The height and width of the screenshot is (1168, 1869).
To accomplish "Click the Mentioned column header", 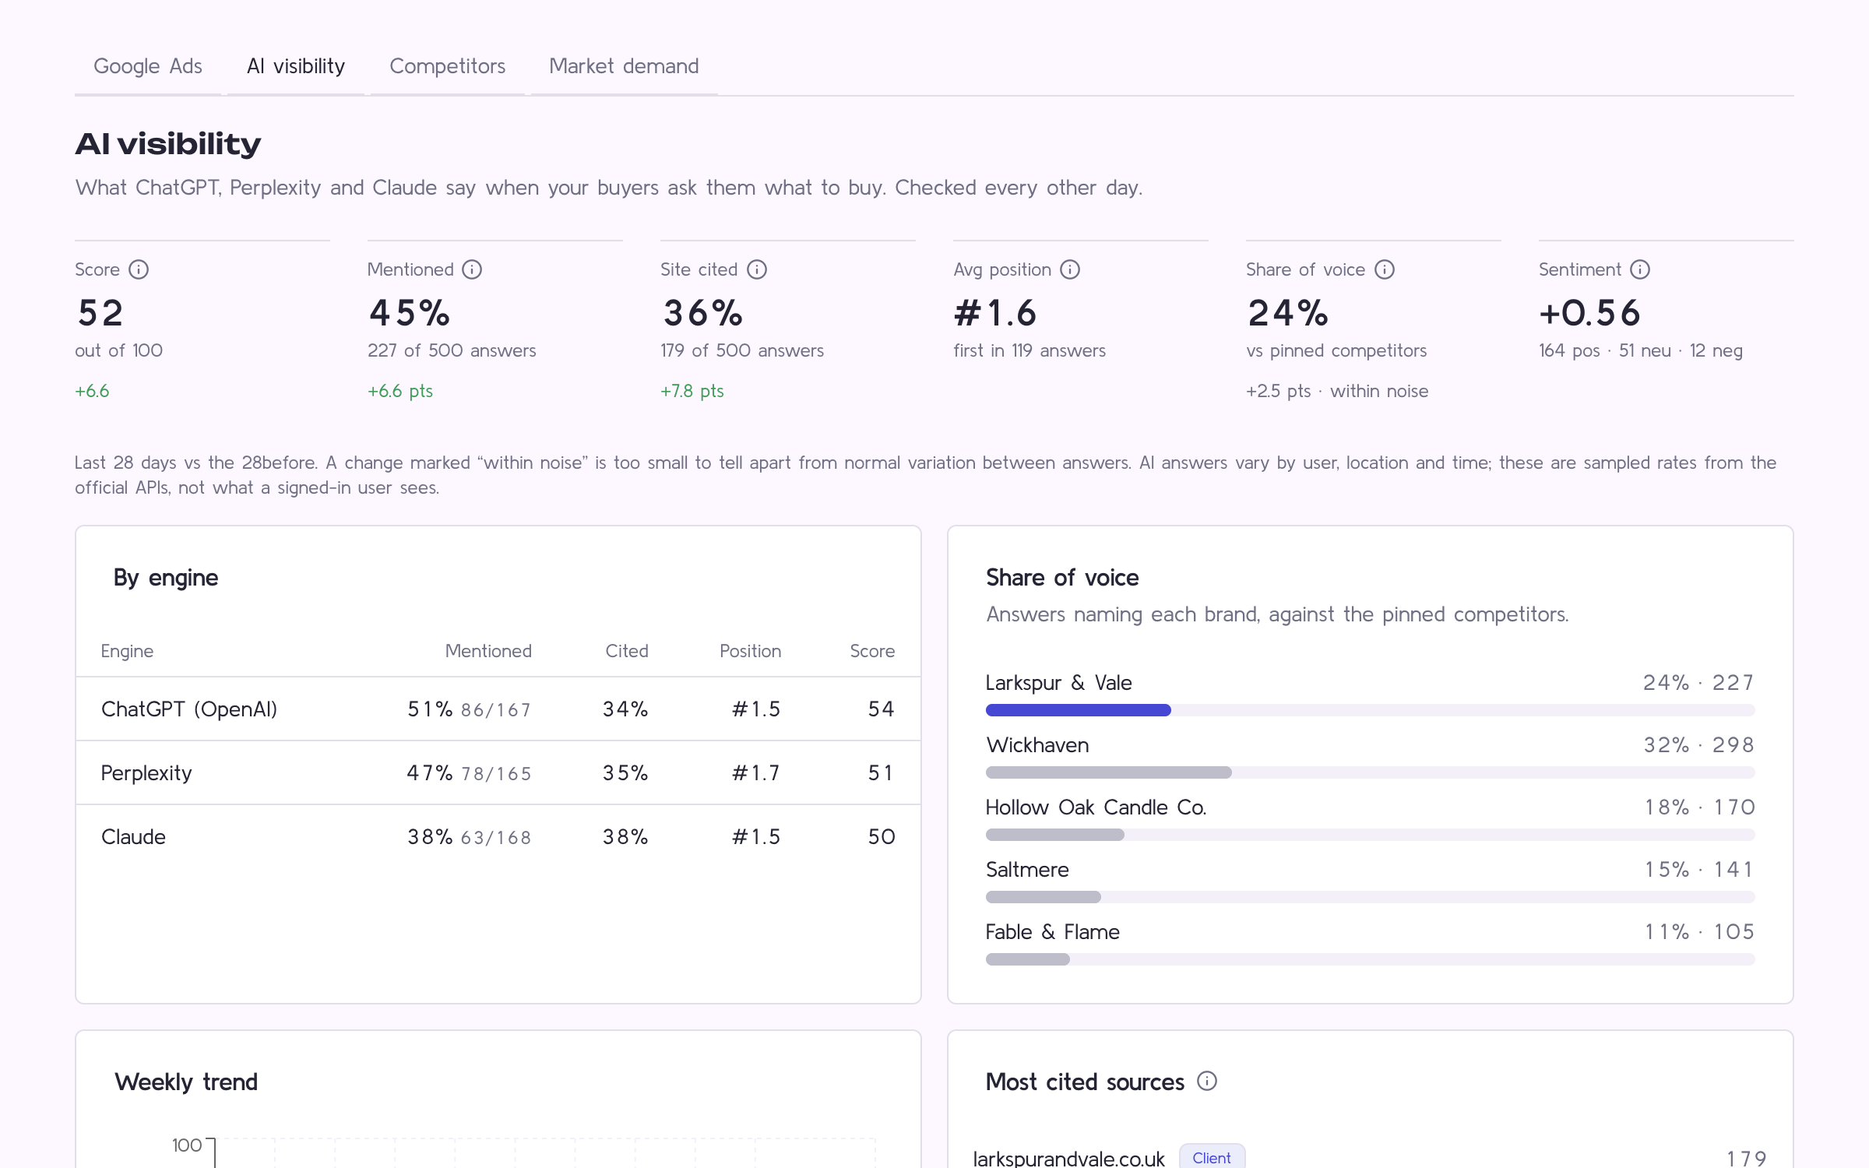I will coord(488,651).
